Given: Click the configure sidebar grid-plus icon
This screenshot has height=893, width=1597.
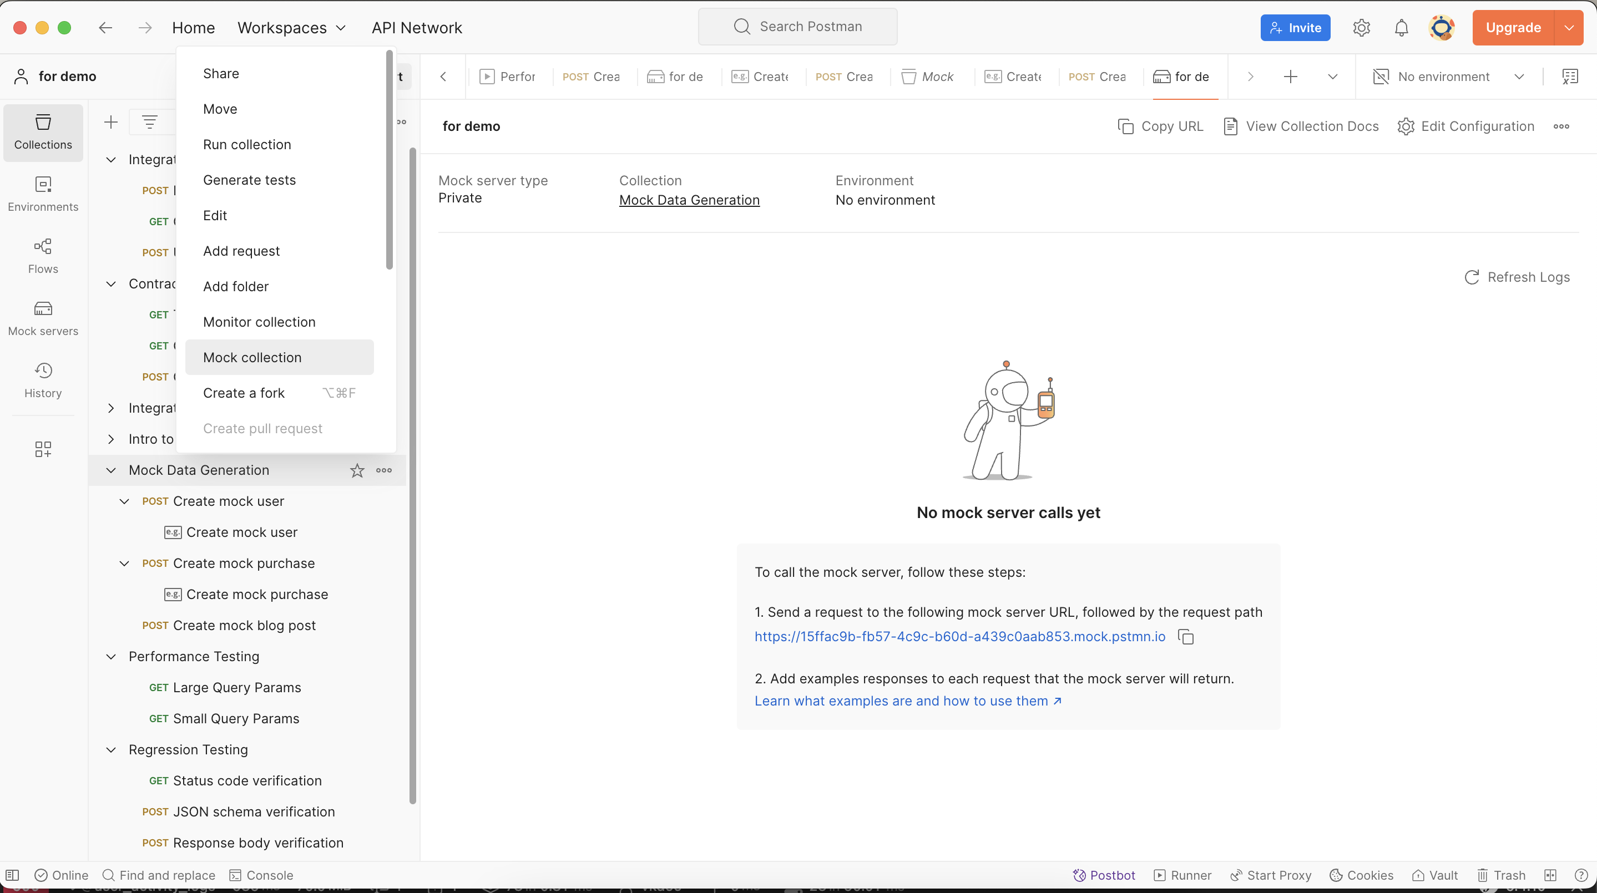Looking at the screenshot, I should tap(43, 449).
